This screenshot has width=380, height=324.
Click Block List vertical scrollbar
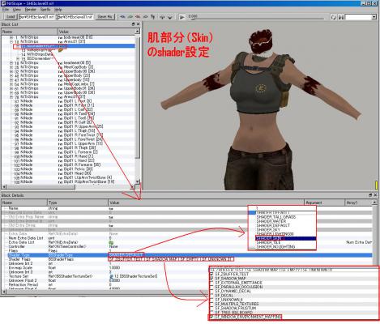pos(138,108)
